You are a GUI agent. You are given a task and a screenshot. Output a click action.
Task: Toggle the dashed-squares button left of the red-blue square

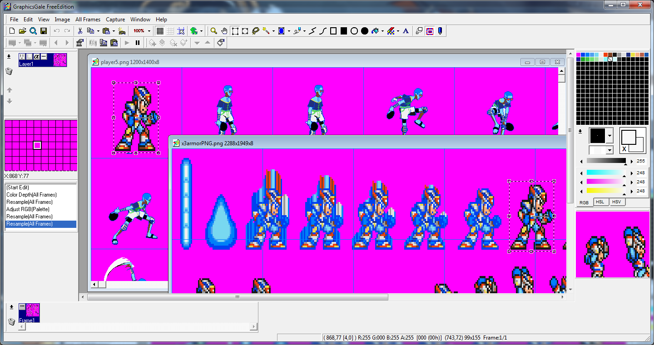(419, 31)
